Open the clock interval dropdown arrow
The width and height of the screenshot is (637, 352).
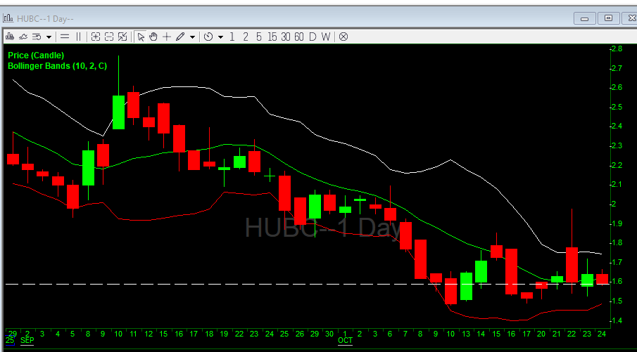(x=220, y=37)
